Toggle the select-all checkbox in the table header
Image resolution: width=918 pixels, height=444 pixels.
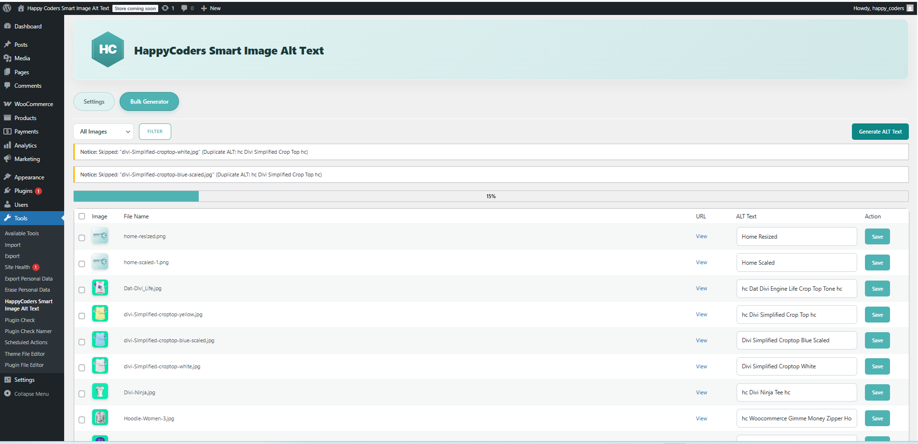point(82,216)
